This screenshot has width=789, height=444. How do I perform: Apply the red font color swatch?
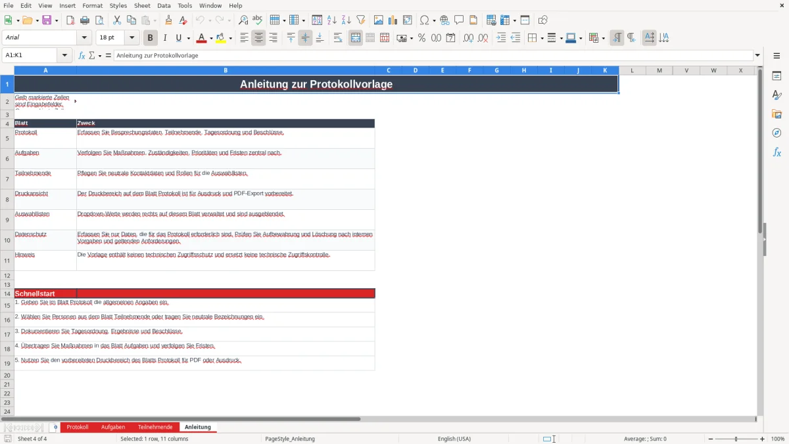point(201,38)
